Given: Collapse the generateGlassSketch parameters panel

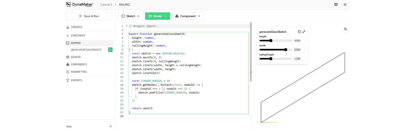Looking at the screenshot, I should (x=304, y=32).
